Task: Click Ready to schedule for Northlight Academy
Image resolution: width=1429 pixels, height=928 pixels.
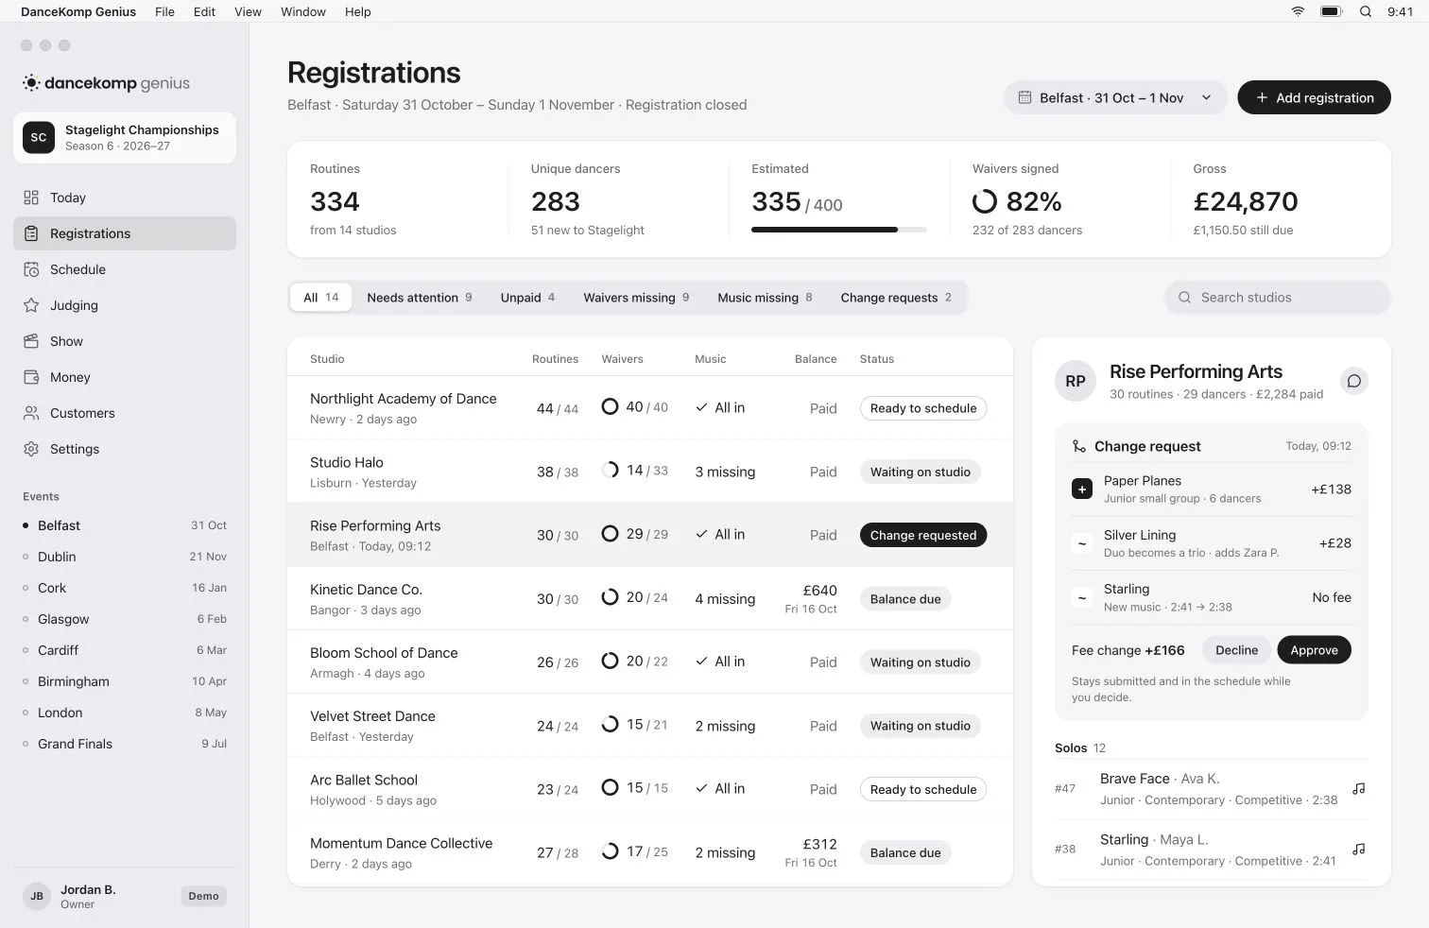Action: click(x=922, y=408)
